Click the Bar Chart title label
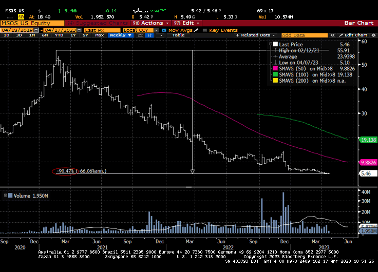 coord(358,23)
